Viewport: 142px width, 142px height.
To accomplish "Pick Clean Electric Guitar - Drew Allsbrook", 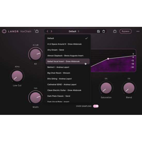I will click(68, 90).
